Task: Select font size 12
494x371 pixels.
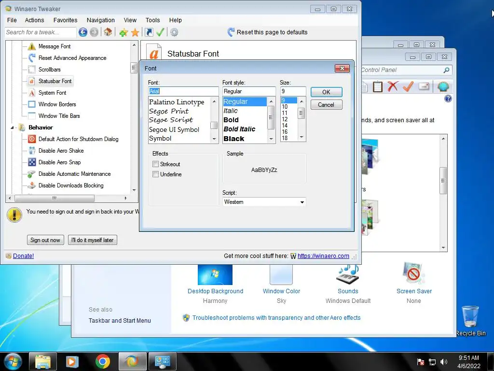Action: 285,119
